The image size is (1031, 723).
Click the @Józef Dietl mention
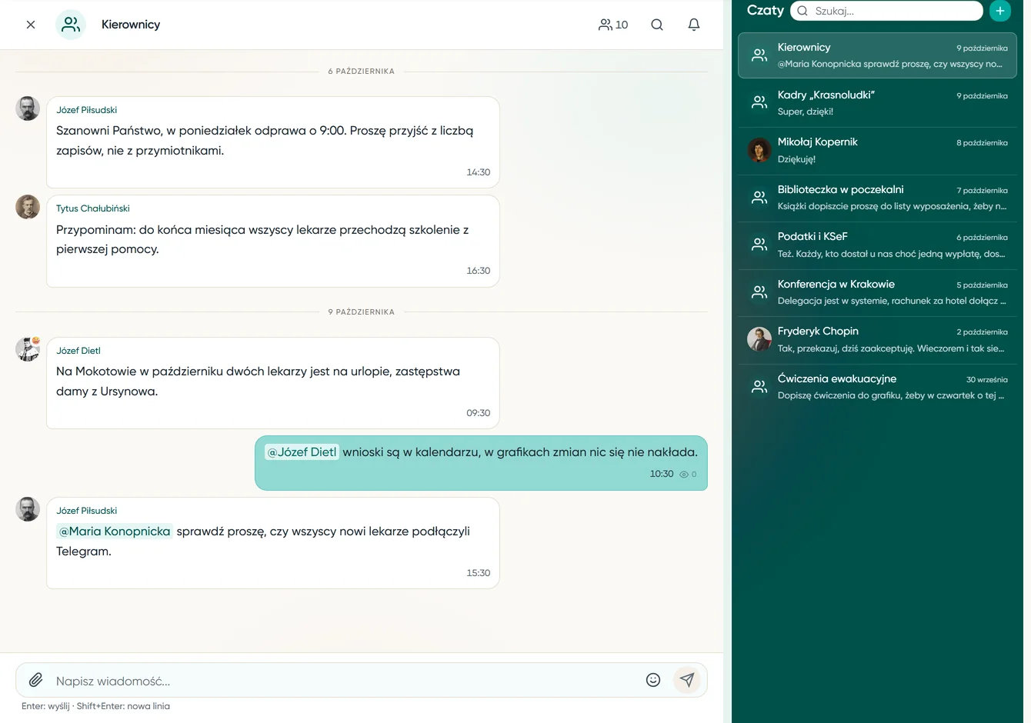point(302,452)
